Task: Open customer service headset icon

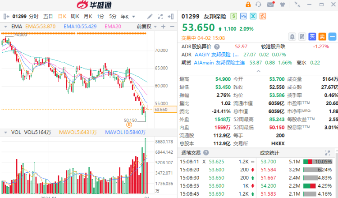Action: coord(258,5)
